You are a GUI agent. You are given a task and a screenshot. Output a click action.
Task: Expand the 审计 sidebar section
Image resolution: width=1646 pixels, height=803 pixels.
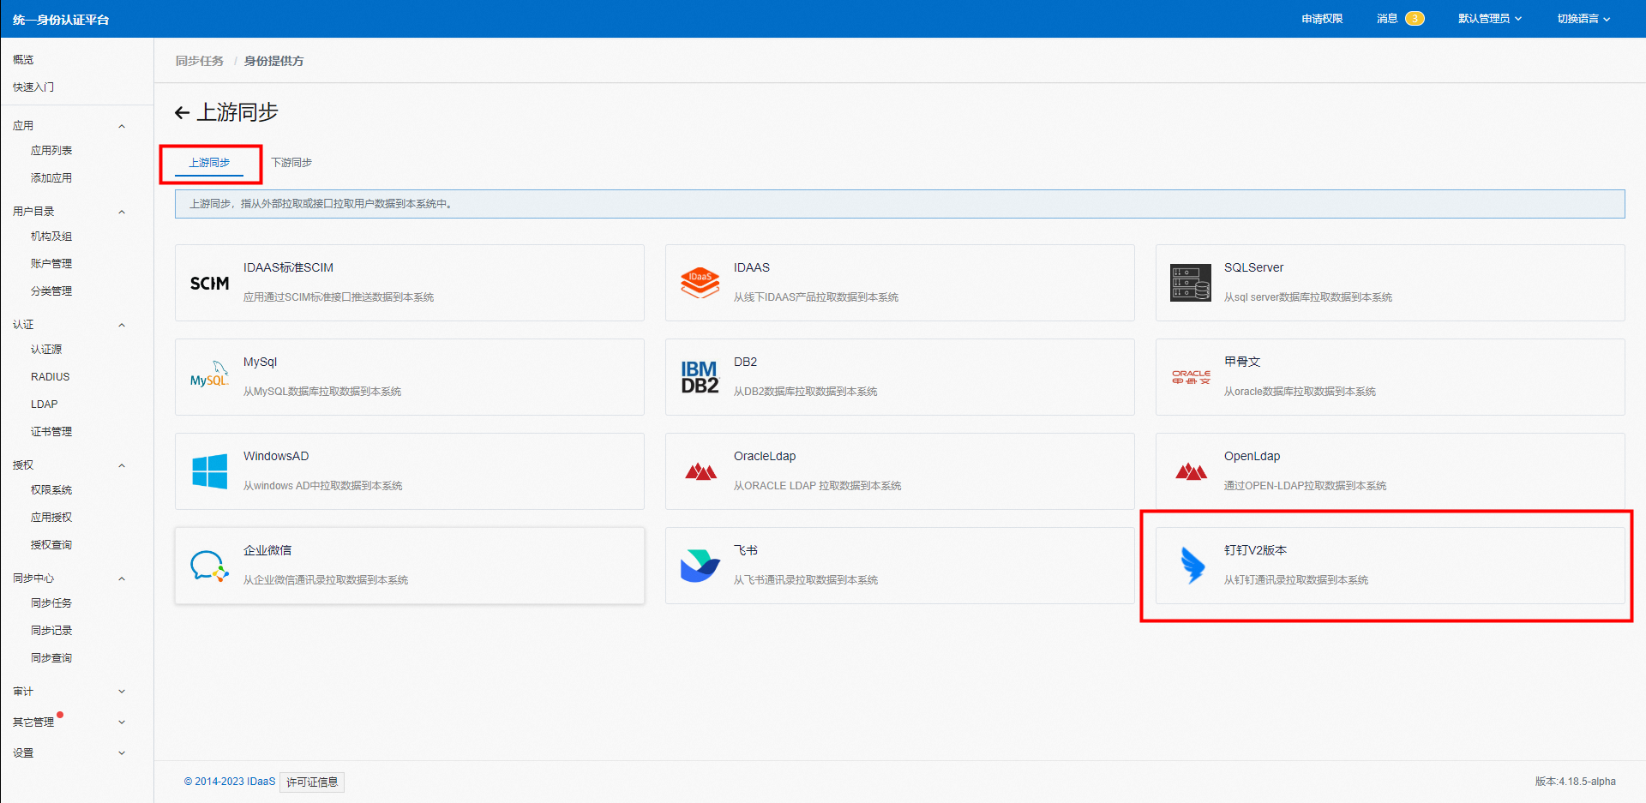click(122, 692)
